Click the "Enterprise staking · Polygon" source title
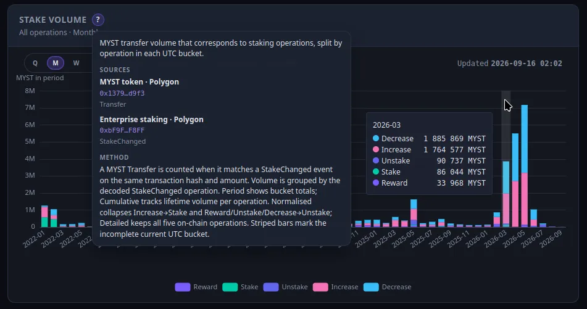 coord(152,119)
